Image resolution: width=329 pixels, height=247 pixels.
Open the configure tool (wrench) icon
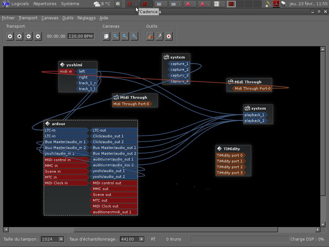coord(159,36)
